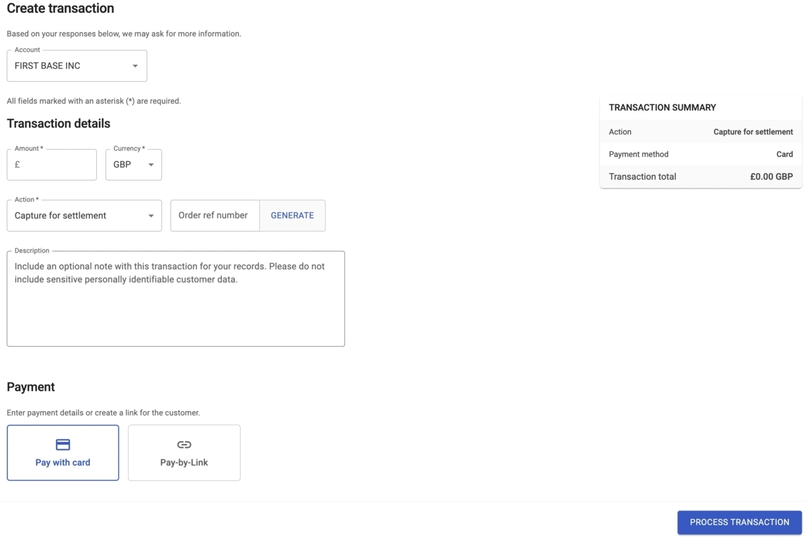Click the credit card icon in Pay with card
Image resolution: width=807 pixels, height=540 pixels.
[63, 445]
